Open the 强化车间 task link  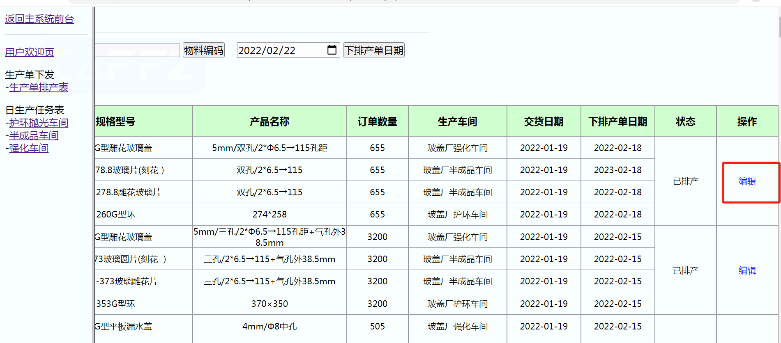point(29,148)
